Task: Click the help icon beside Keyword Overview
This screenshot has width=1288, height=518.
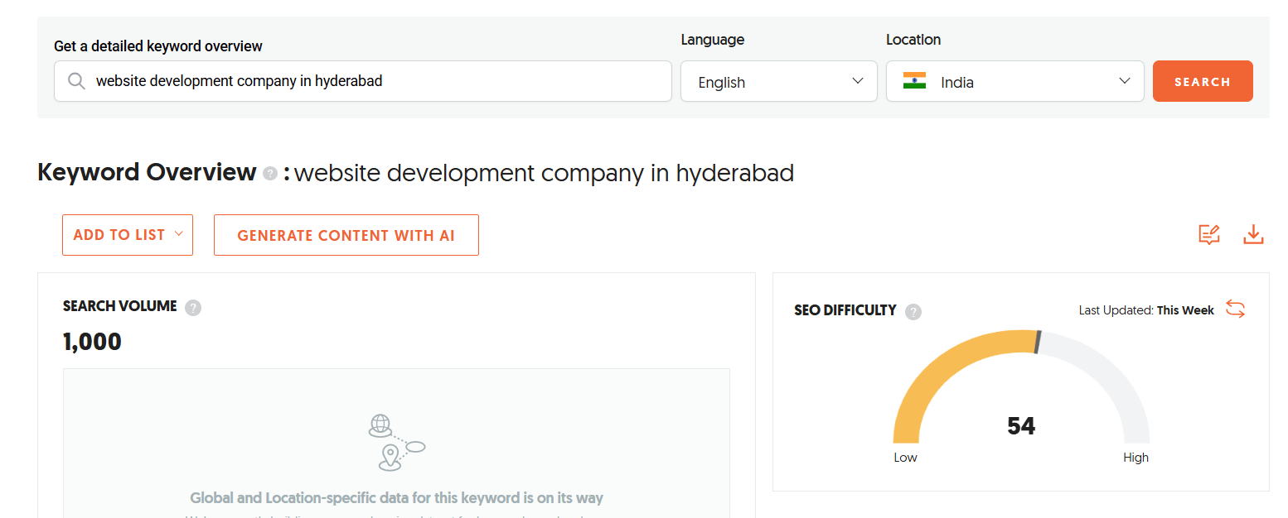Action: (269, 174)
